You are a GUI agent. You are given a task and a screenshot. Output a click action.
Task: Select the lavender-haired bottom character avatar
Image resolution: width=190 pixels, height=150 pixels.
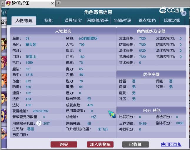tap(4, 133)
